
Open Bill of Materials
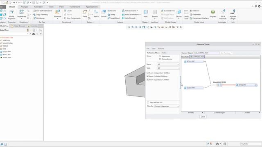click(223, 15)
